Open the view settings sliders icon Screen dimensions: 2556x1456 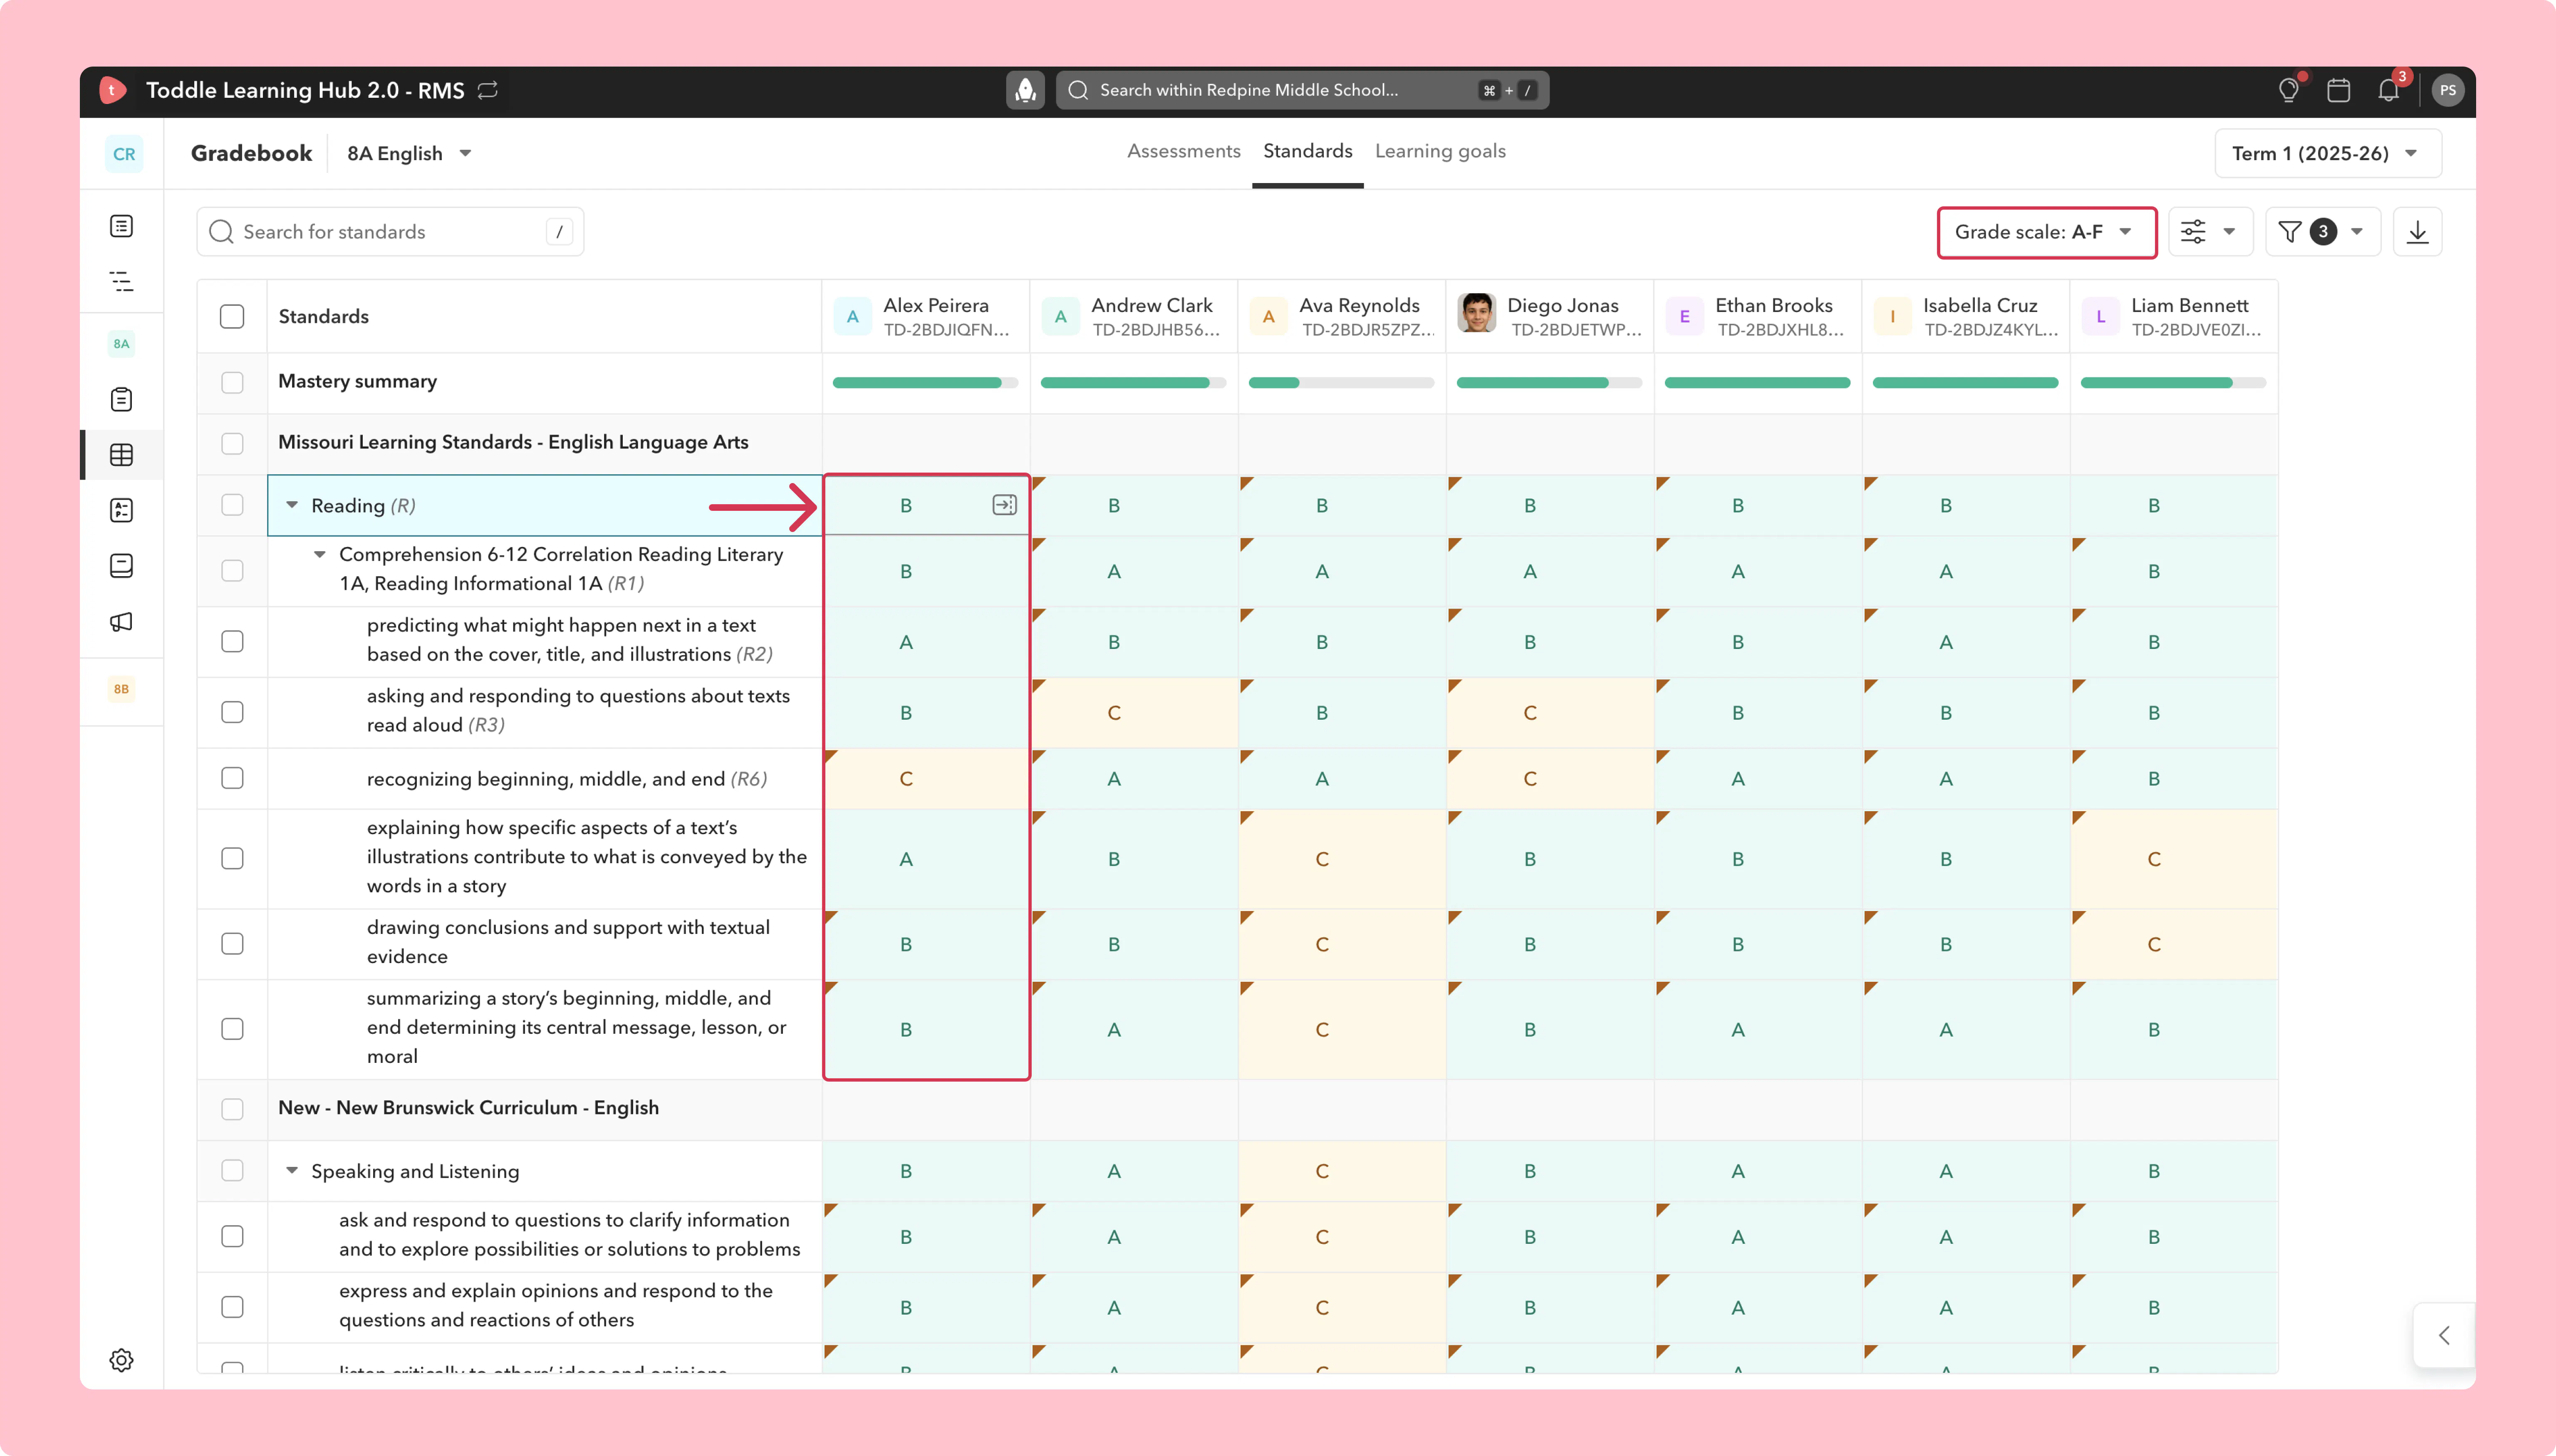click(x=2193, y=232)
